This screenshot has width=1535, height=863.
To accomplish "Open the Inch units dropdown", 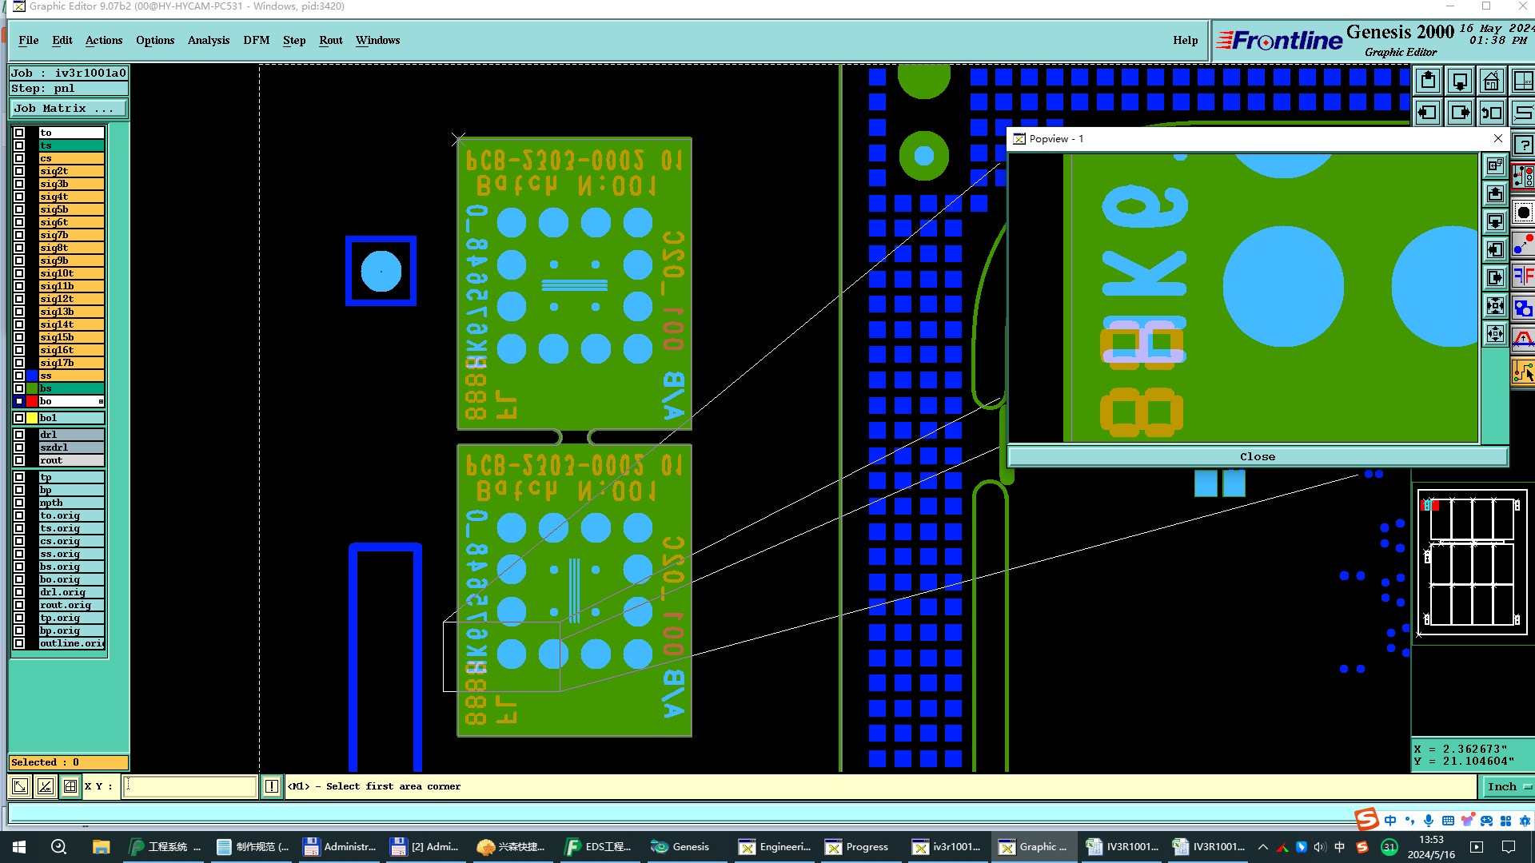I will pos(1507,786).
